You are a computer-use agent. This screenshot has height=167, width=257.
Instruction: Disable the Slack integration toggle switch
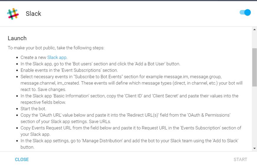click(x=245, y=12)
